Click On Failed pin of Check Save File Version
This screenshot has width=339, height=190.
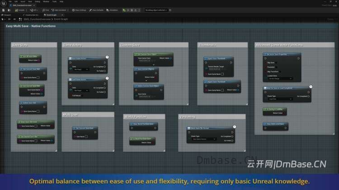pos(232,140)
